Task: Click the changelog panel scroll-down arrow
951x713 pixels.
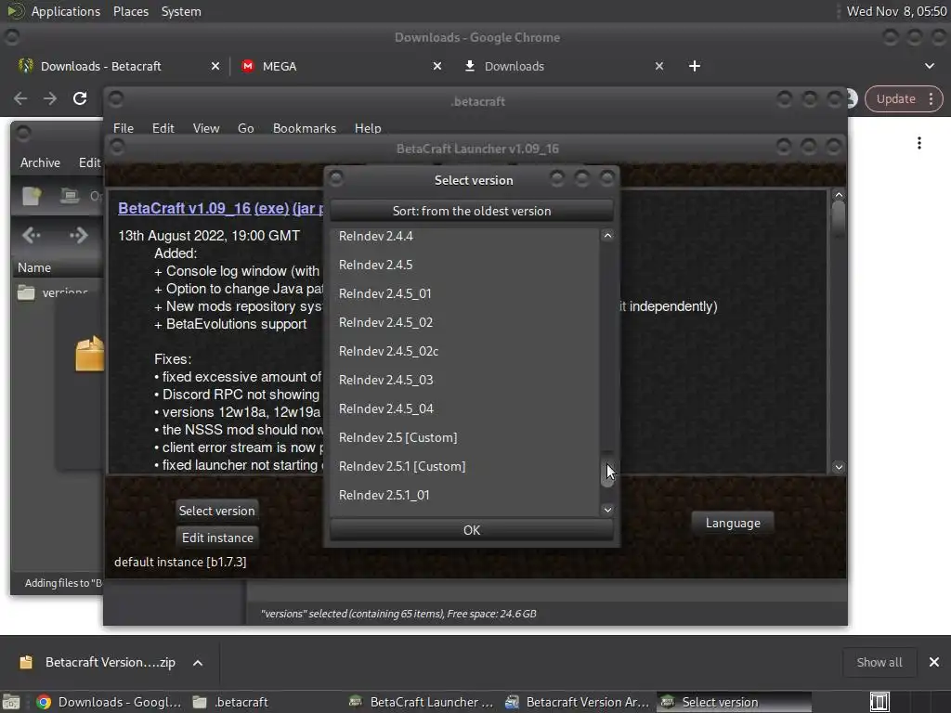Action: point(839,467)
